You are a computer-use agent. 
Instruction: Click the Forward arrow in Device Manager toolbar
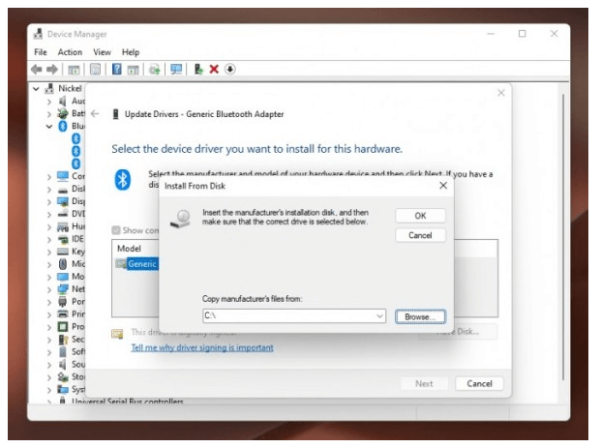click(x=52, y=70)
